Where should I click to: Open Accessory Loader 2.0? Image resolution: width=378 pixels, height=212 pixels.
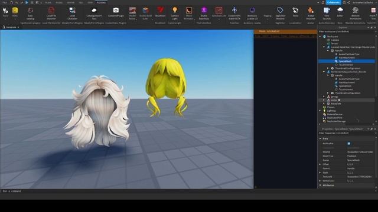pos(252,14)
